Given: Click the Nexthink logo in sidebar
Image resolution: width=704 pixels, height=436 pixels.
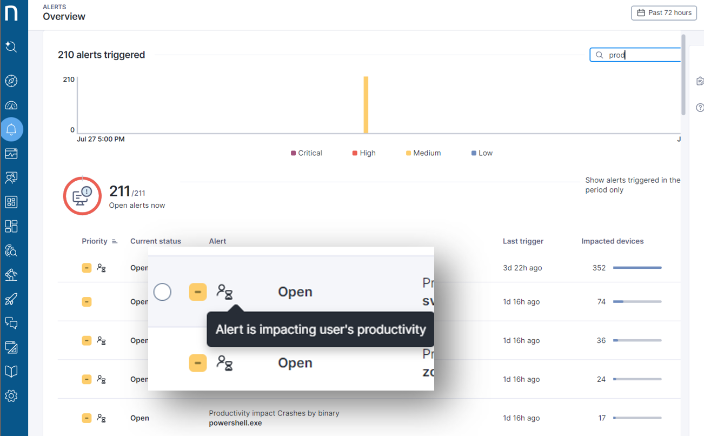Looking at the screenshot, I should click(11, 12).
